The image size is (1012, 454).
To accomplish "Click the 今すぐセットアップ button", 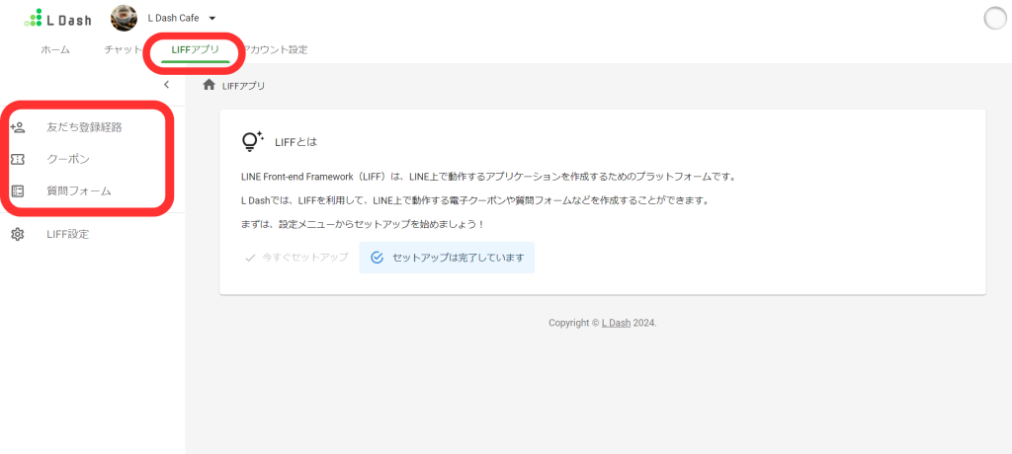I will [x=296, y=258].
